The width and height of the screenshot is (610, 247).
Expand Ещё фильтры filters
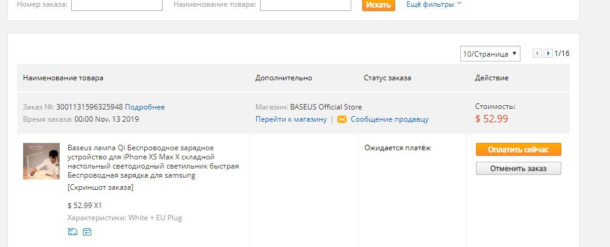tap(434, 4)
